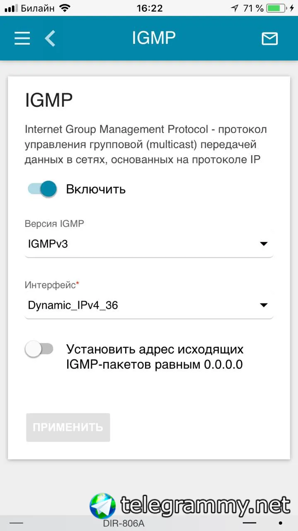Click the large IGMP card heading

[x=49, y=100]
